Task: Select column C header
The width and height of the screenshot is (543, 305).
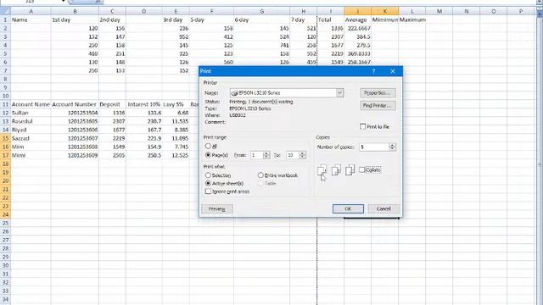Action: click(112, 11)
